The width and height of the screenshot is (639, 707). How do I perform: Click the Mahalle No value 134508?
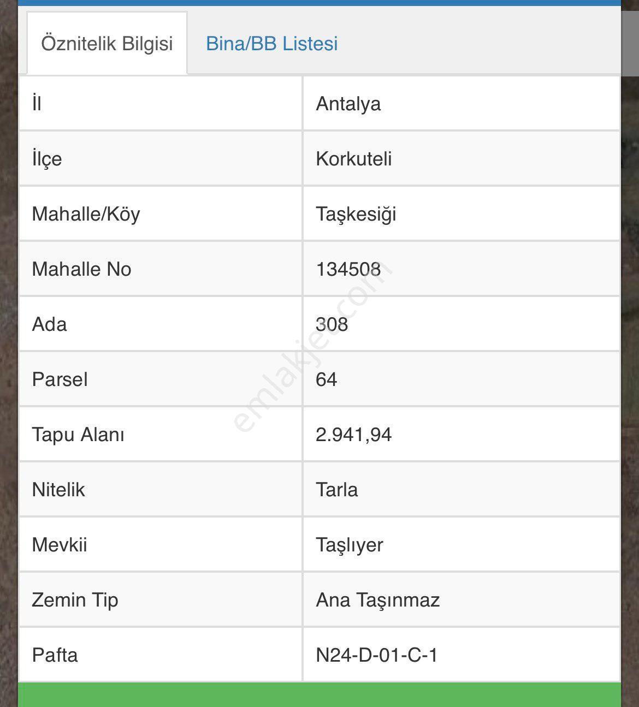pyautogui.click(x=348, y=269)
